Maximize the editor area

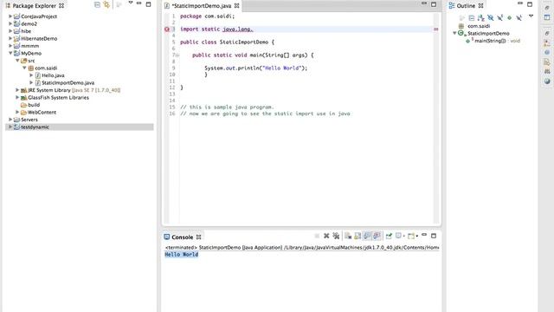(x=434, y=4)
